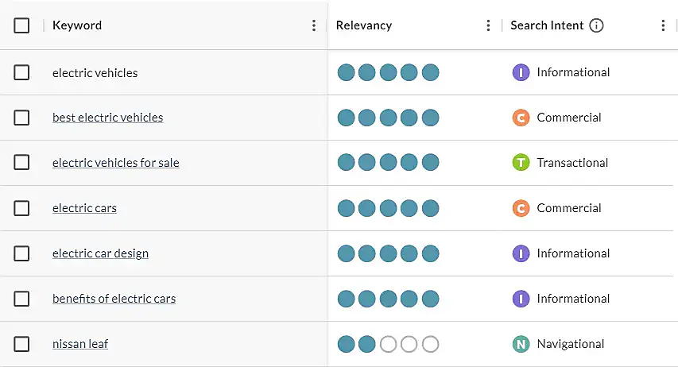Open the electric vehicles for sale link

coord(116,163)
